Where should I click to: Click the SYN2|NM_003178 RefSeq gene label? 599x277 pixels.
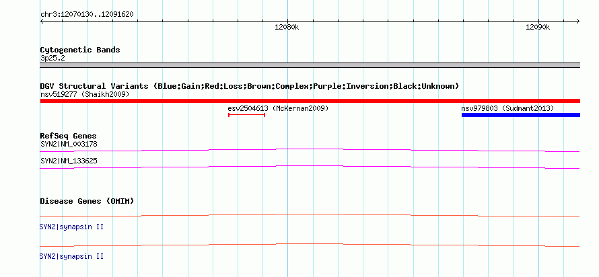(x=69, y=145)
